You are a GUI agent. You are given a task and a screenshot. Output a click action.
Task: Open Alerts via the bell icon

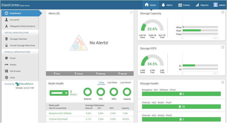[x=163, y=5]
